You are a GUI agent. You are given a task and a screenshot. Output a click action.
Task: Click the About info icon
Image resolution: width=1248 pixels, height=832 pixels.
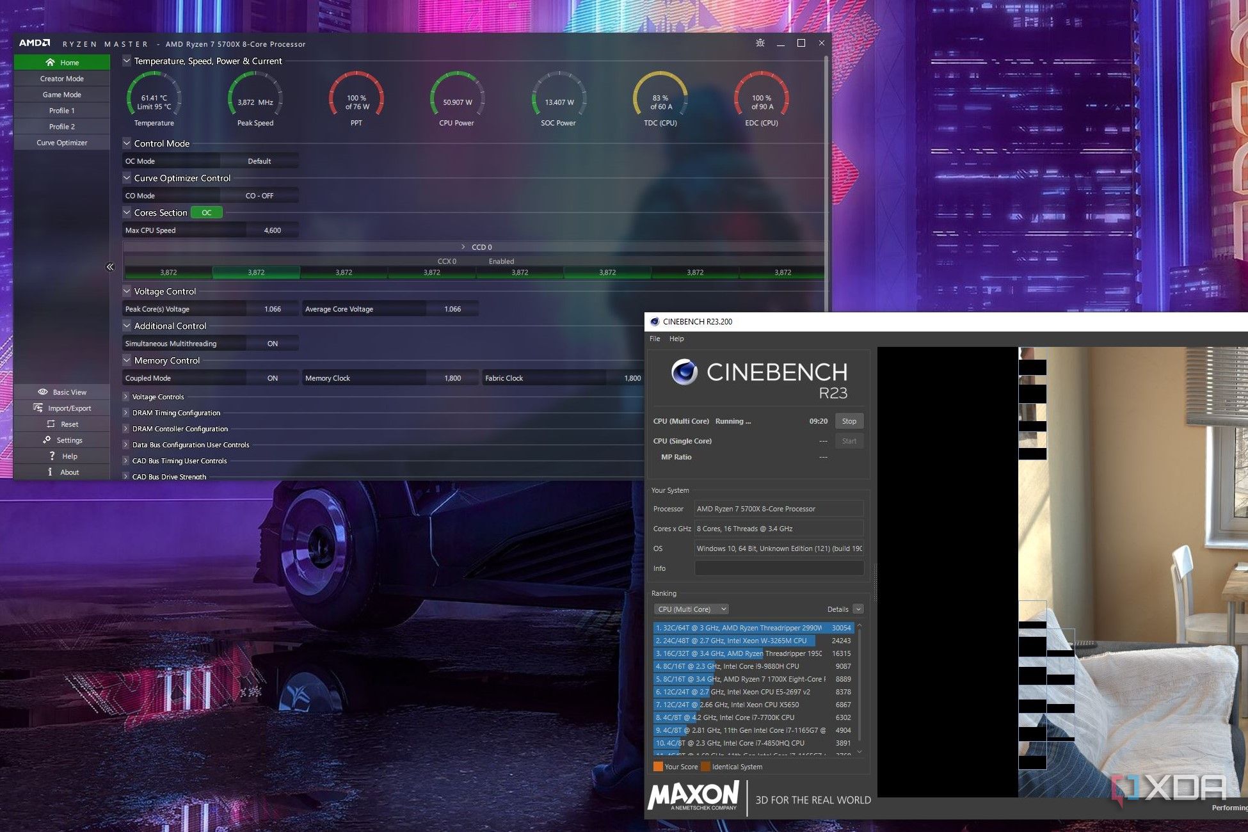[50, 472]
